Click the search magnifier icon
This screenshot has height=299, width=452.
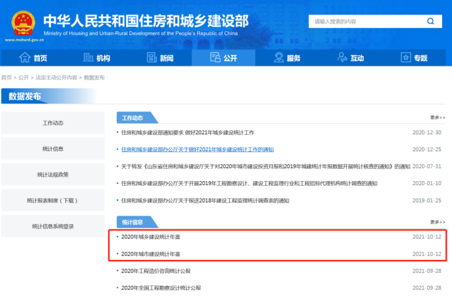click(x=430, y=21)
